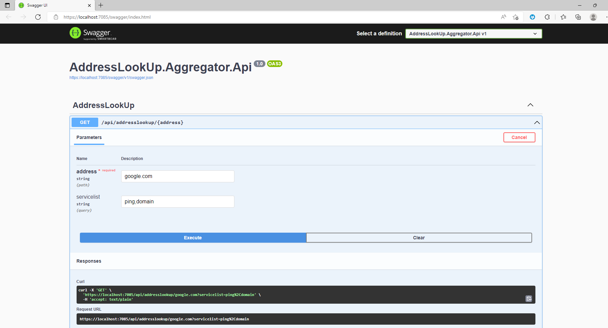This screenshot has width=608, height=328.
Task: Start Read Aloud from the address bar
Action: [503, 17]
